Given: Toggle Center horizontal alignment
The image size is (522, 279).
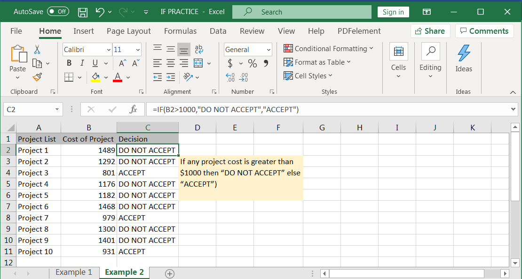Looking at the screenshot, I should point(170,63).
